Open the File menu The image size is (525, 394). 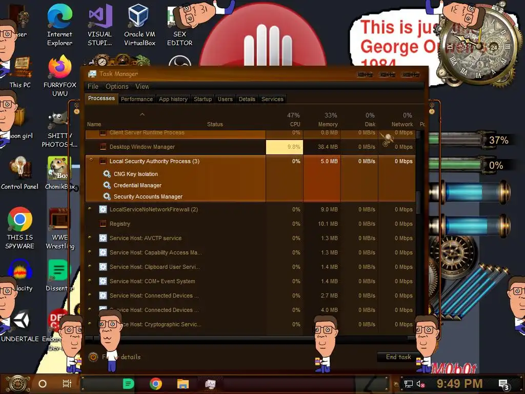click(93, 86)
